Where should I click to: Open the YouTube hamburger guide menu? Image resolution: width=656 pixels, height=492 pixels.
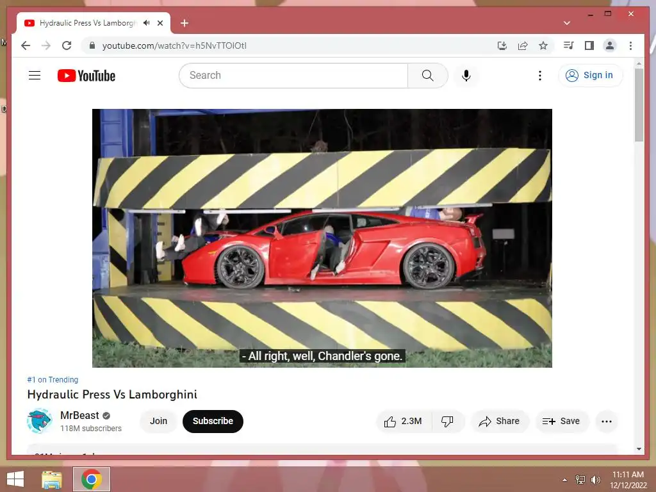35,76
